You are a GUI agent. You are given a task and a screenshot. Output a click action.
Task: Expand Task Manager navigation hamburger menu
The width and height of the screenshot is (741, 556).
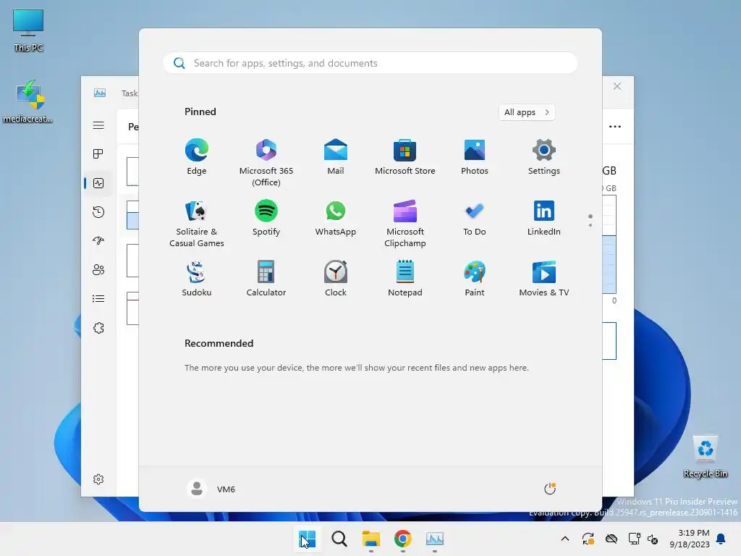tap(98, 125)
